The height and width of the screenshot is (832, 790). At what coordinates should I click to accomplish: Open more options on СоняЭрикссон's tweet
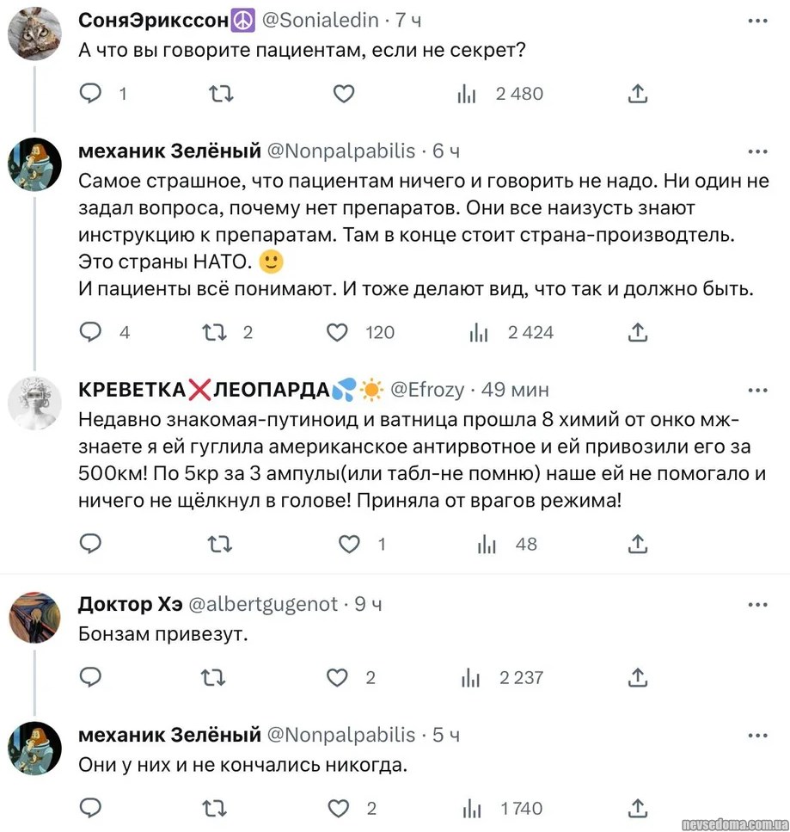click(757, 18)
